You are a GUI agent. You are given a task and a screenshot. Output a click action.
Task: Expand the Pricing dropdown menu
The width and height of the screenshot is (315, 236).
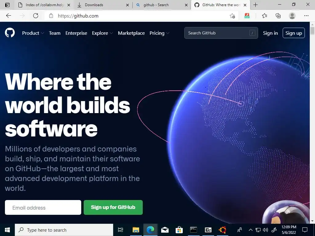[160, 33]
